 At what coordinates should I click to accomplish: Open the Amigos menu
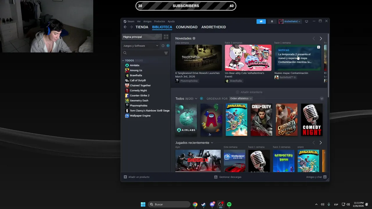(147, 21)
